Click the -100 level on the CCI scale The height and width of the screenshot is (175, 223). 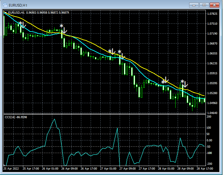pyautogui.click(x=209, y=153)
